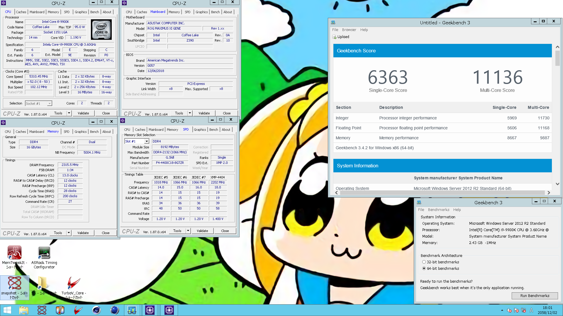Click Memory row in Geekbench score table
Image resolution: width=563 pixels, height=316 pixels.
(442, 138)
